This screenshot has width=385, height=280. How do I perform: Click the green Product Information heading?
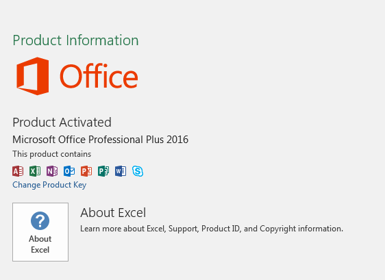point(75,40)
